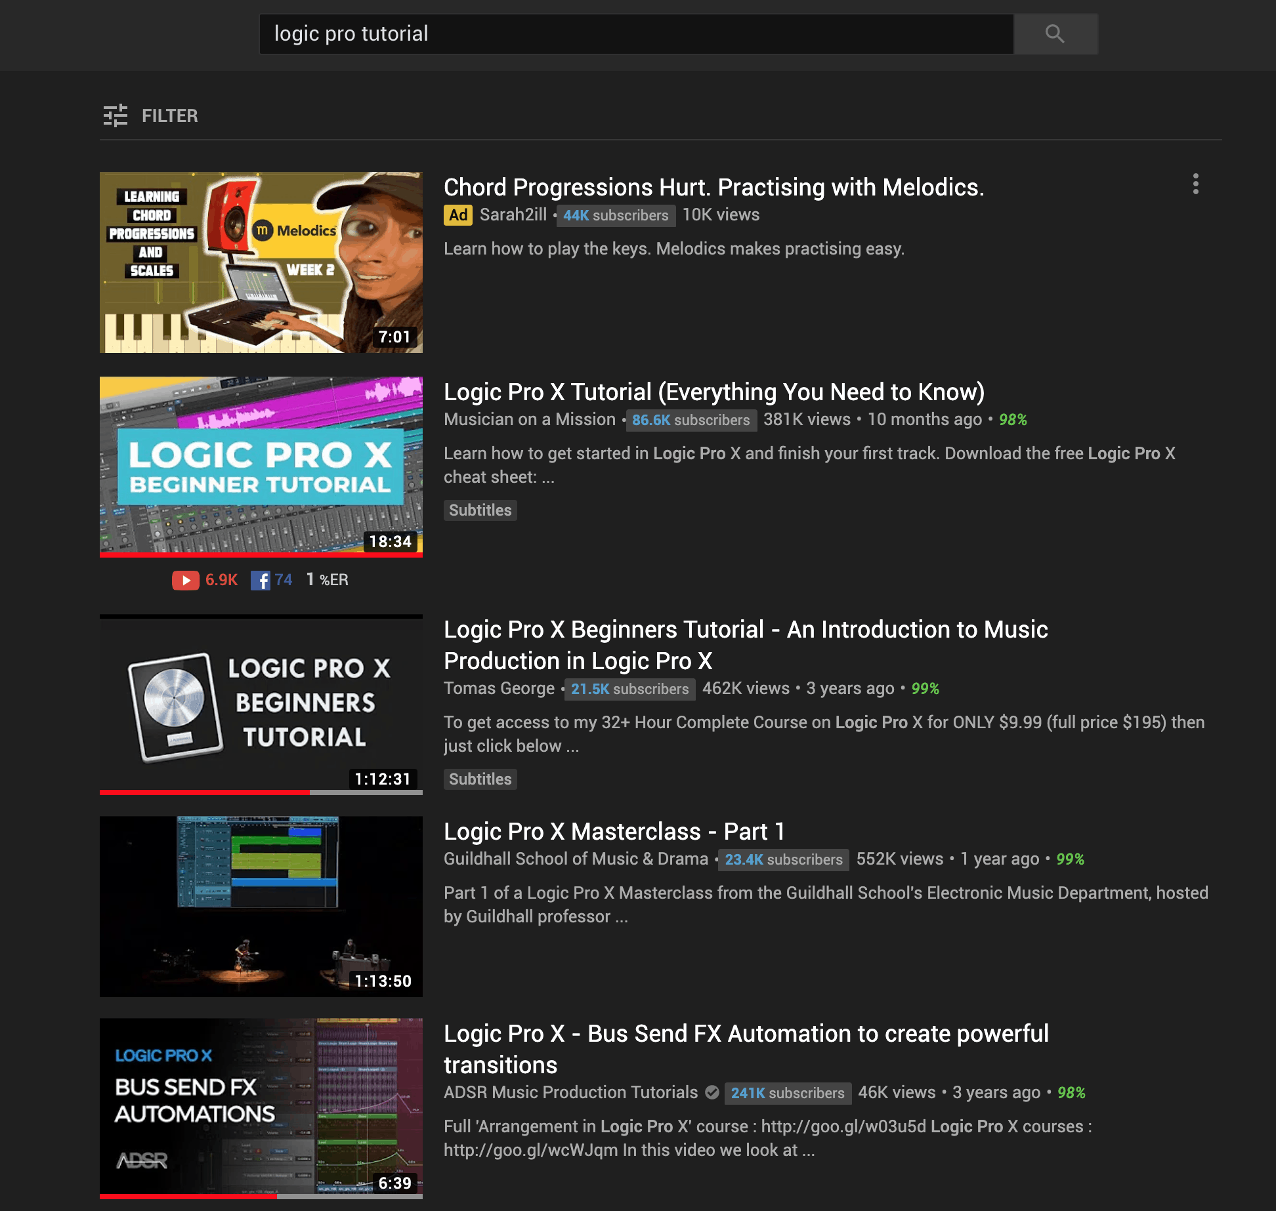
Task: Click the 98% rating next to '10 months ago'
Action: tap(1013, 420)
